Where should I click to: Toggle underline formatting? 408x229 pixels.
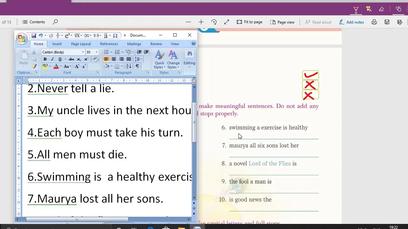click(60, 59)
